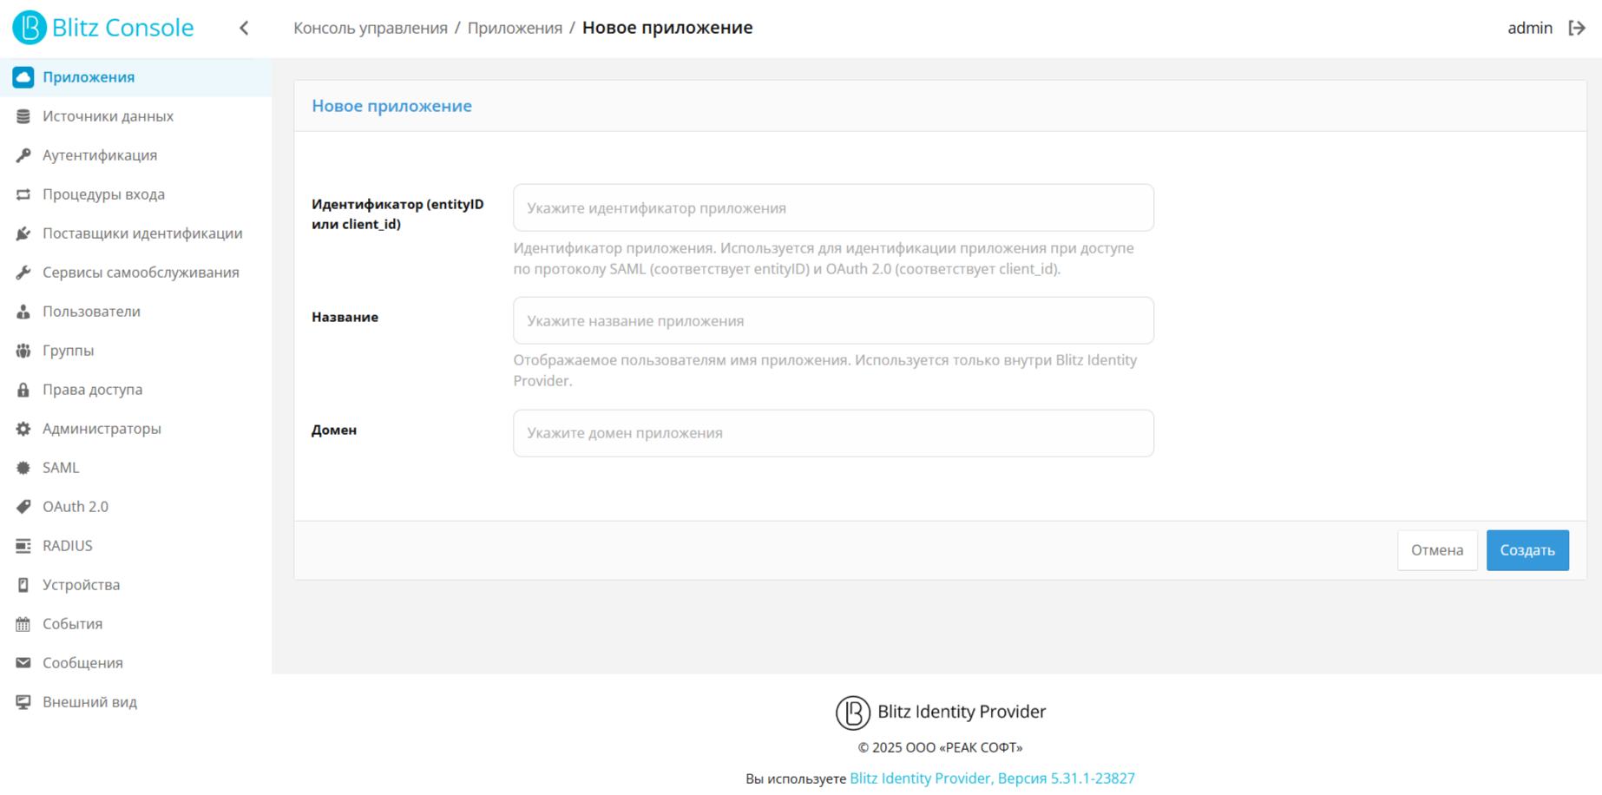Open the Группы menu item
Image resolution: width=1602 pixels, height=795 pixels.
68,351
